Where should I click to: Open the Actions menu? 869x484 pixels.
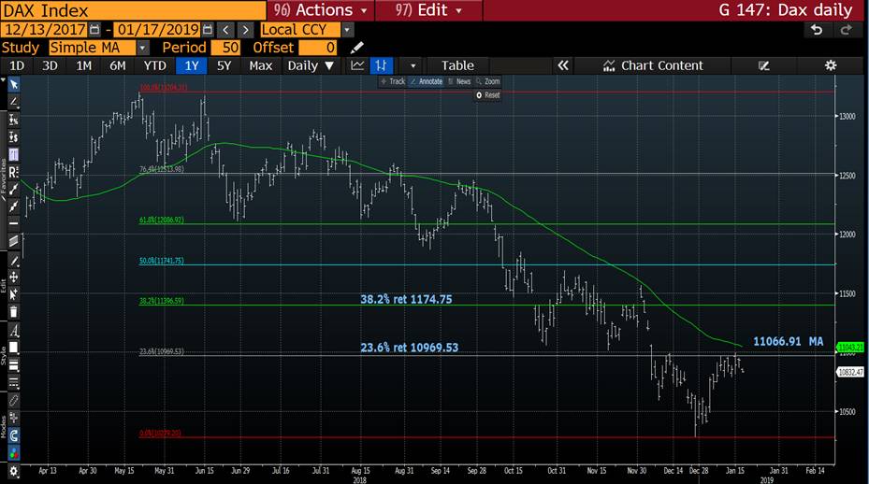(320, 10)
